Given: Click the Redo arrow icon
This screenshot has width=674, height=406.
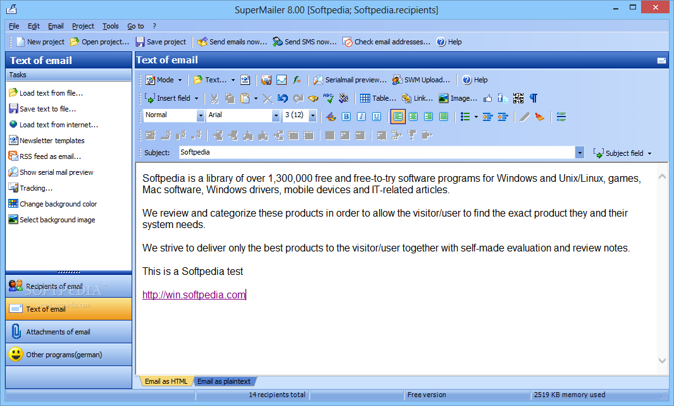Looking at the screenshot, I should tap(298, 98).
